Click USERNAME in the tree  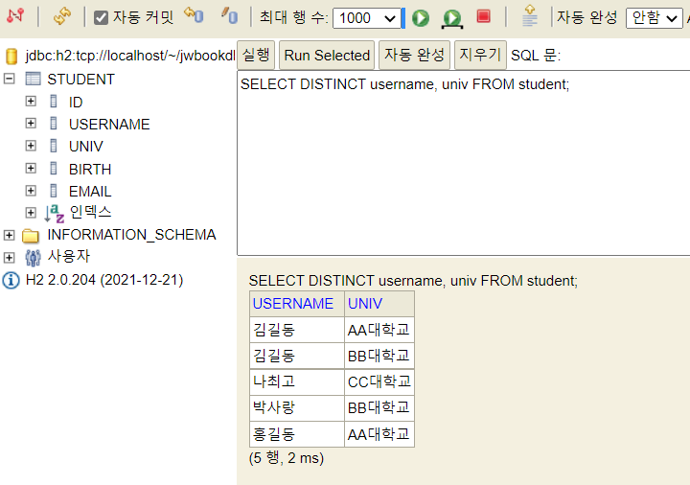click(109, 124)
